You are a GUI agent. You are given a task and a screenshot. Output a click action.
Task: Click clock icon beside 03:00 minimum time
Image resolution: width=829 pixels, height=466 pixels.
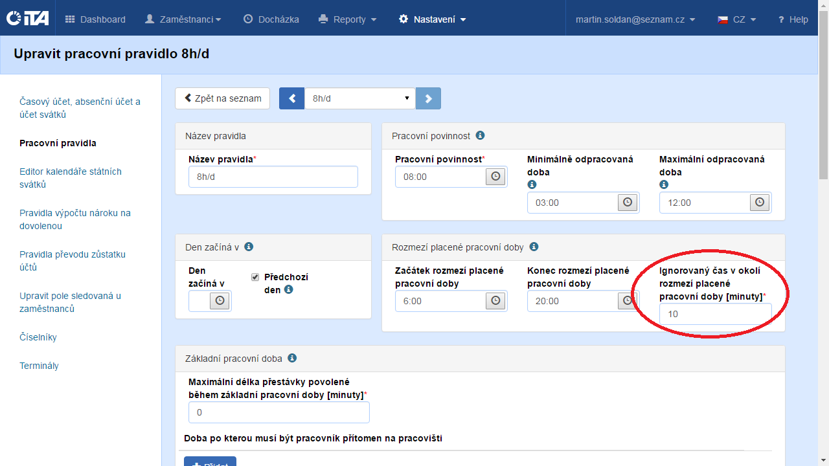628,203
